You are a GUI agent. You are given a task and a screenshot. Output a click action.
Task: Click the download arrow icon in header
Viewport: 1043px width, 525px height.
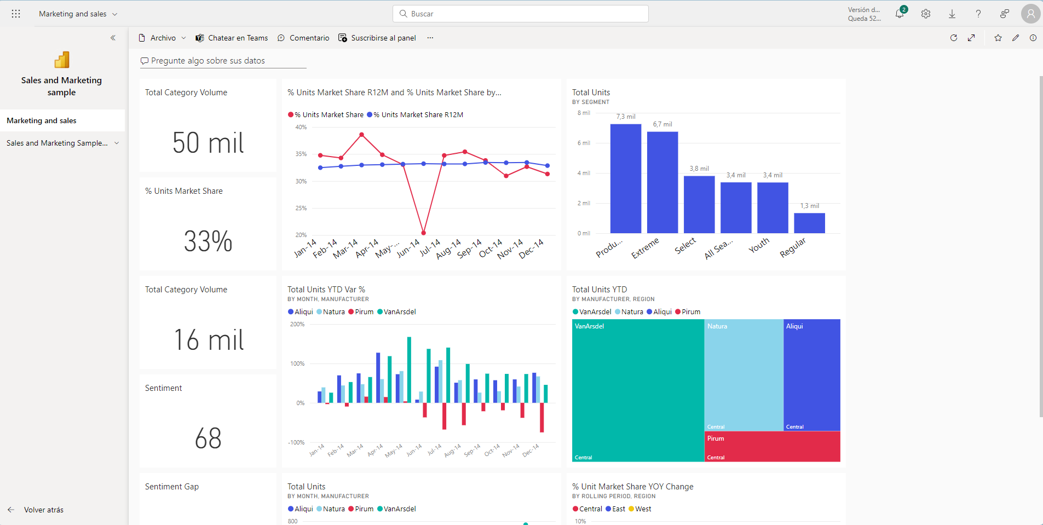pyautogui.click(x=952, y=14)
